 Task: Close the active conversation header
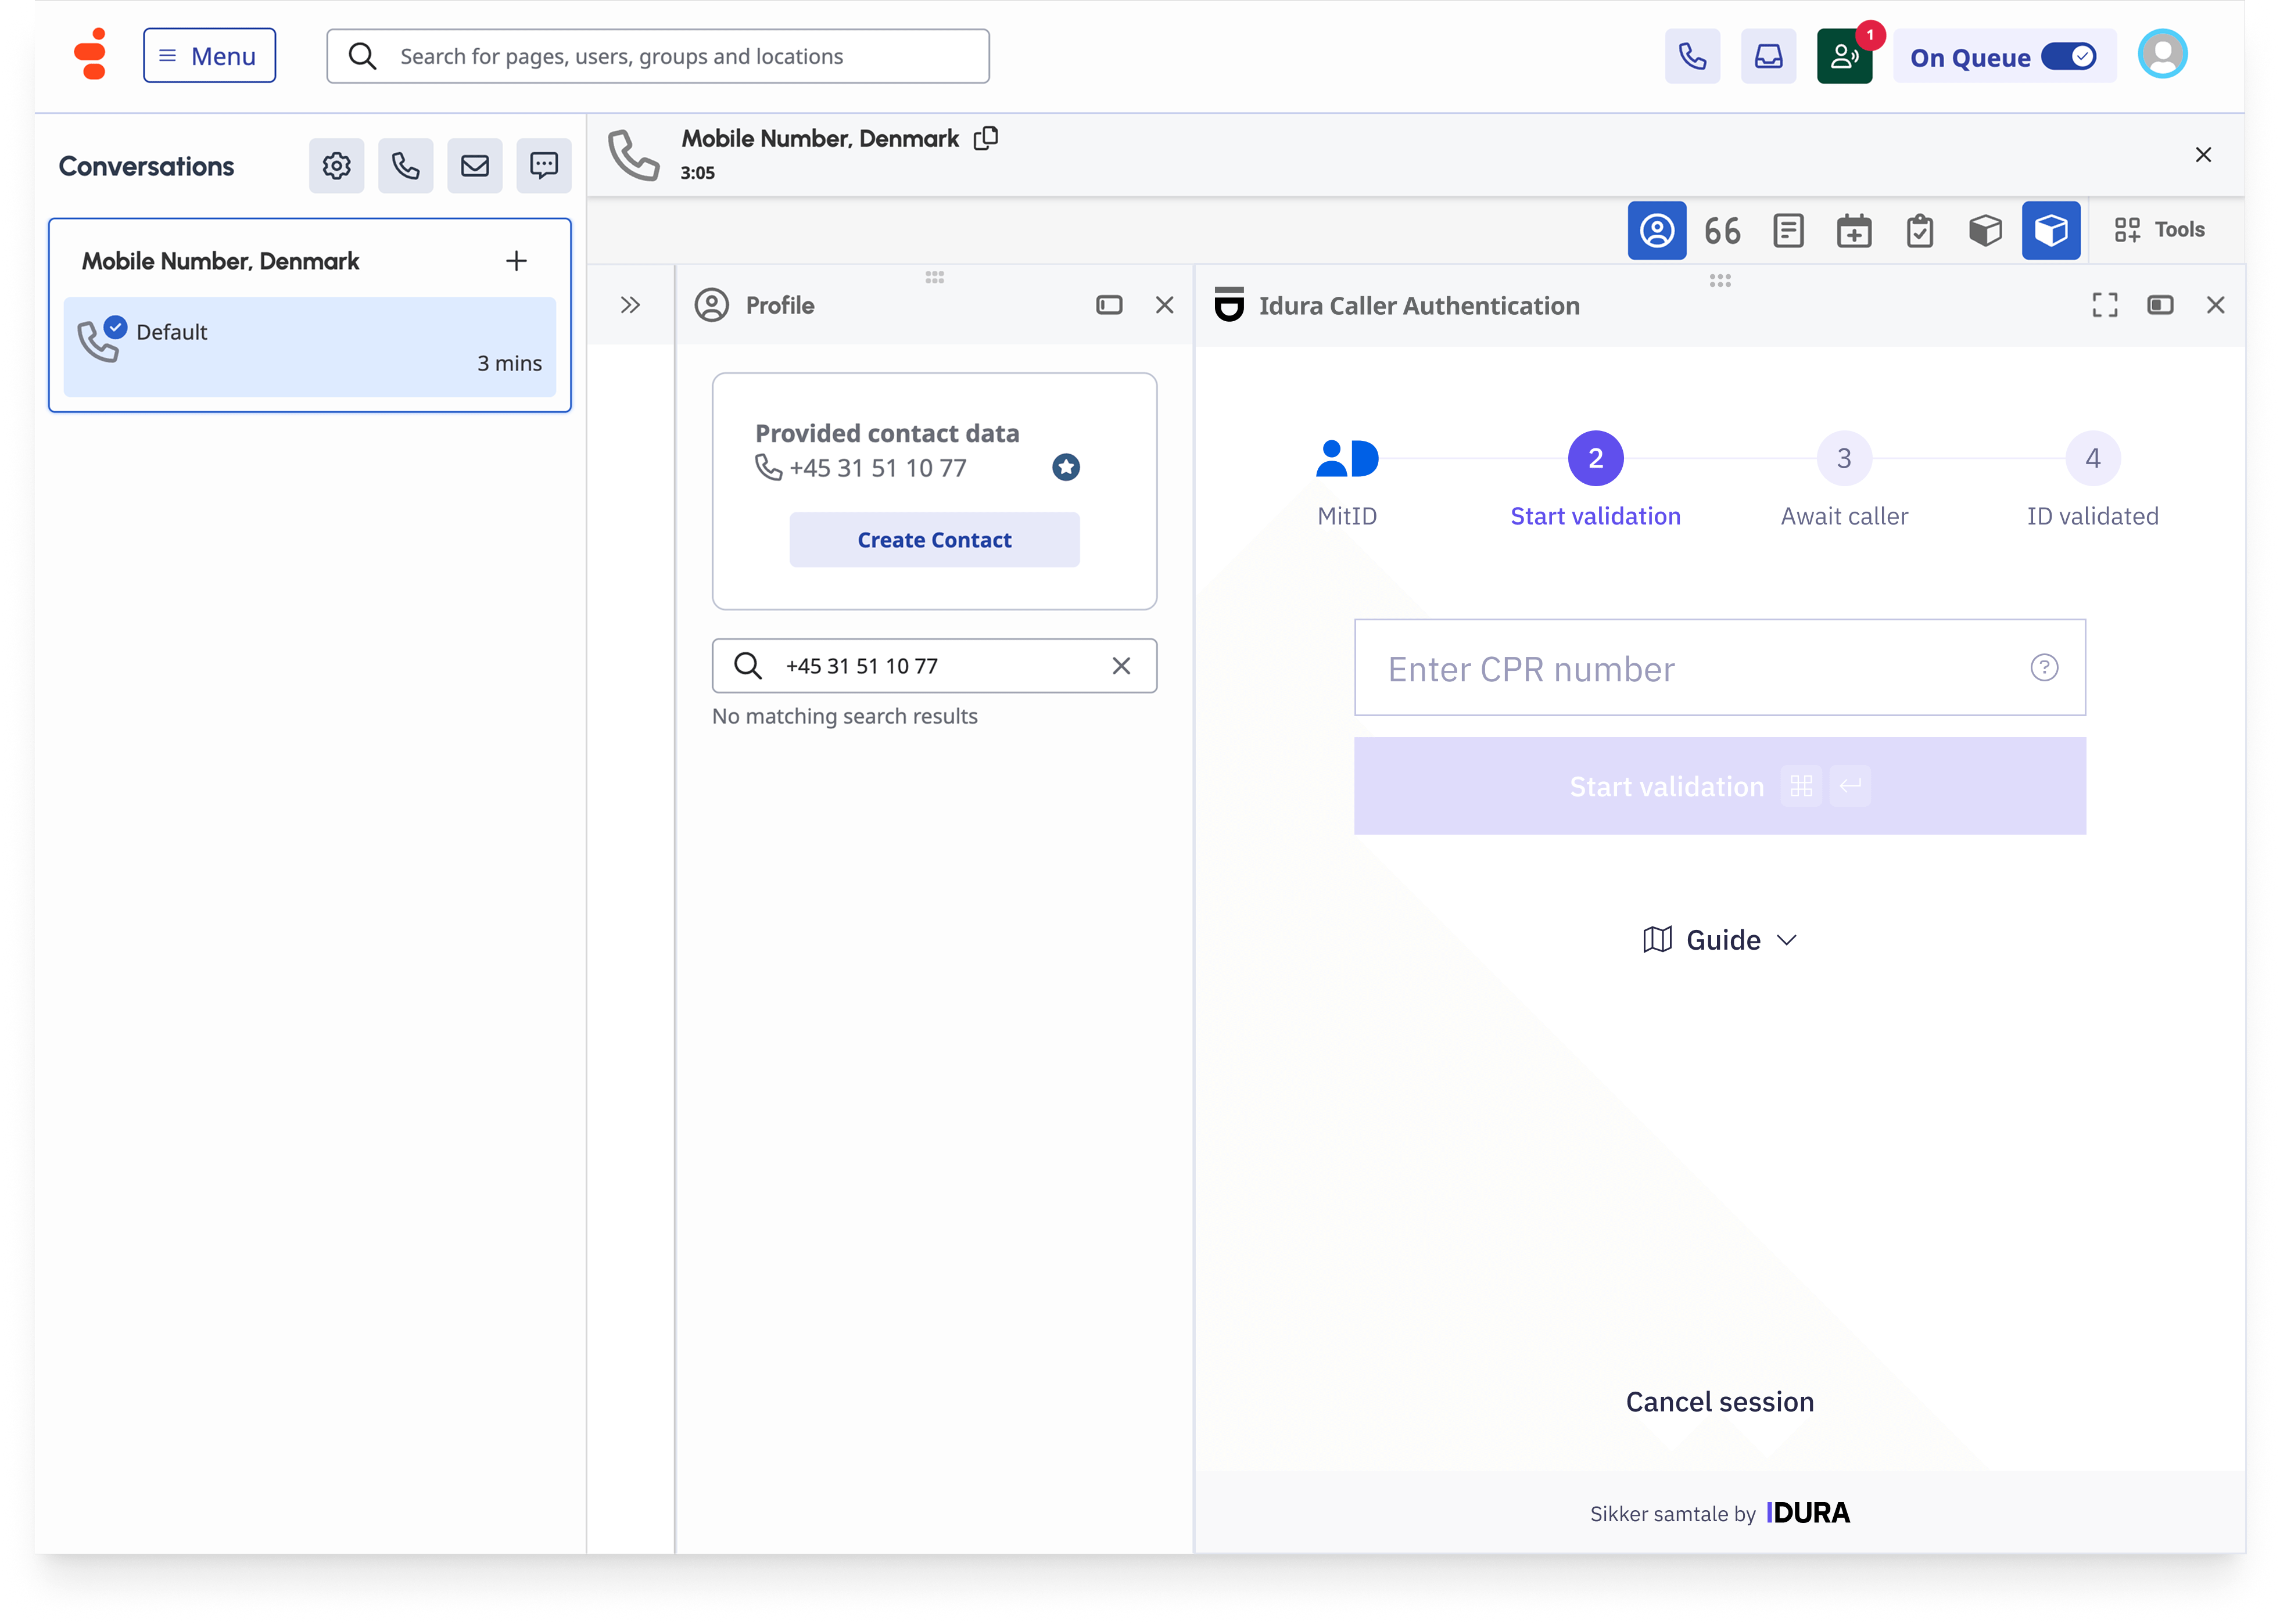2203,155
